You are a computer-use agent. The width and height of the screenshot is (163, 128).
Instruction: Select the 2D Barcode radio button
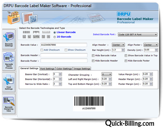click(55, 37)
